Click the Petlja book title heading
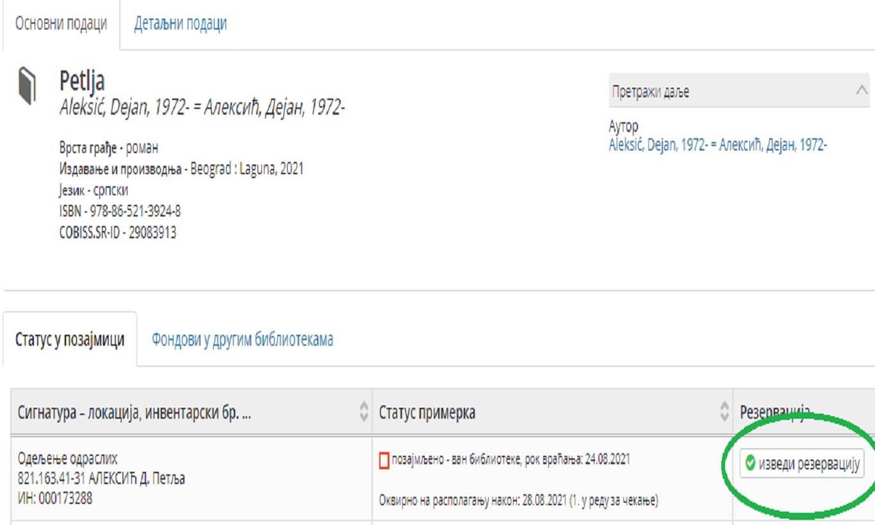 pyautogui.click(x=82, y=81)
